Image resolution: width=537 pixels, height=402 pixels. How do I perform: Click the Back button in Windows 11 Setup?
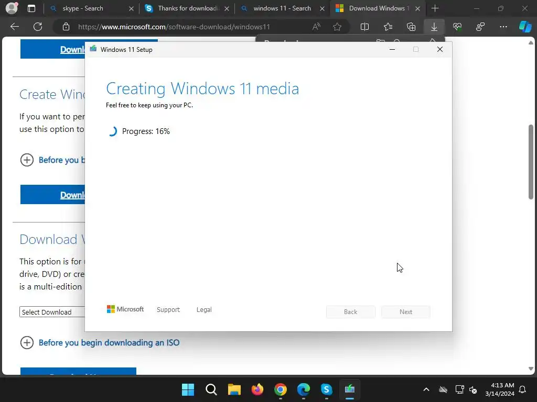tap(351, 312)
